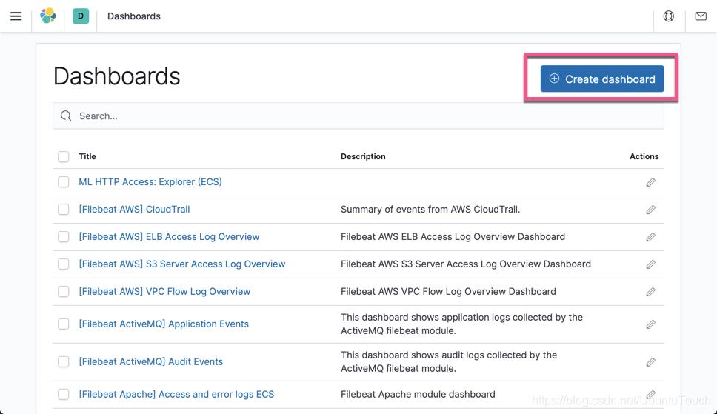The width and height of the screenshot is (717, 414).
Task: Click the Dashboards breadcrumb in header
Action: pos(134,16)
